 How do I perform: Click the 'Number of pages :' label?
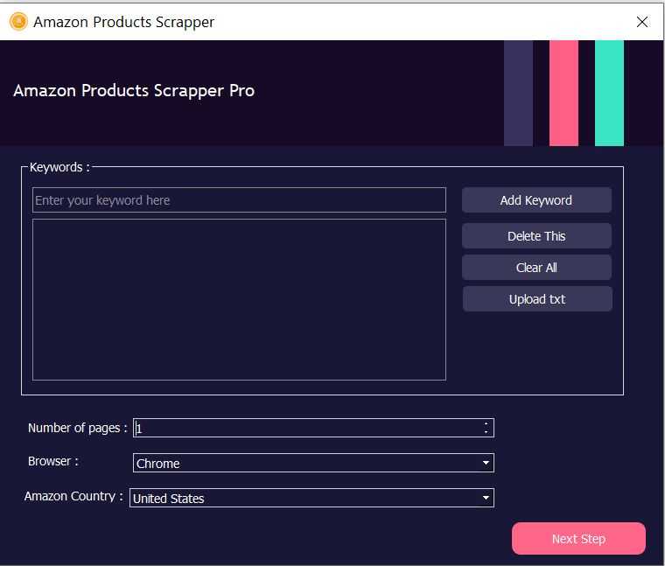coord(78,428)
